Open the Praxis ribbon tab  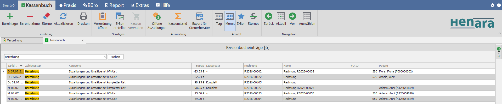(68, 5)
